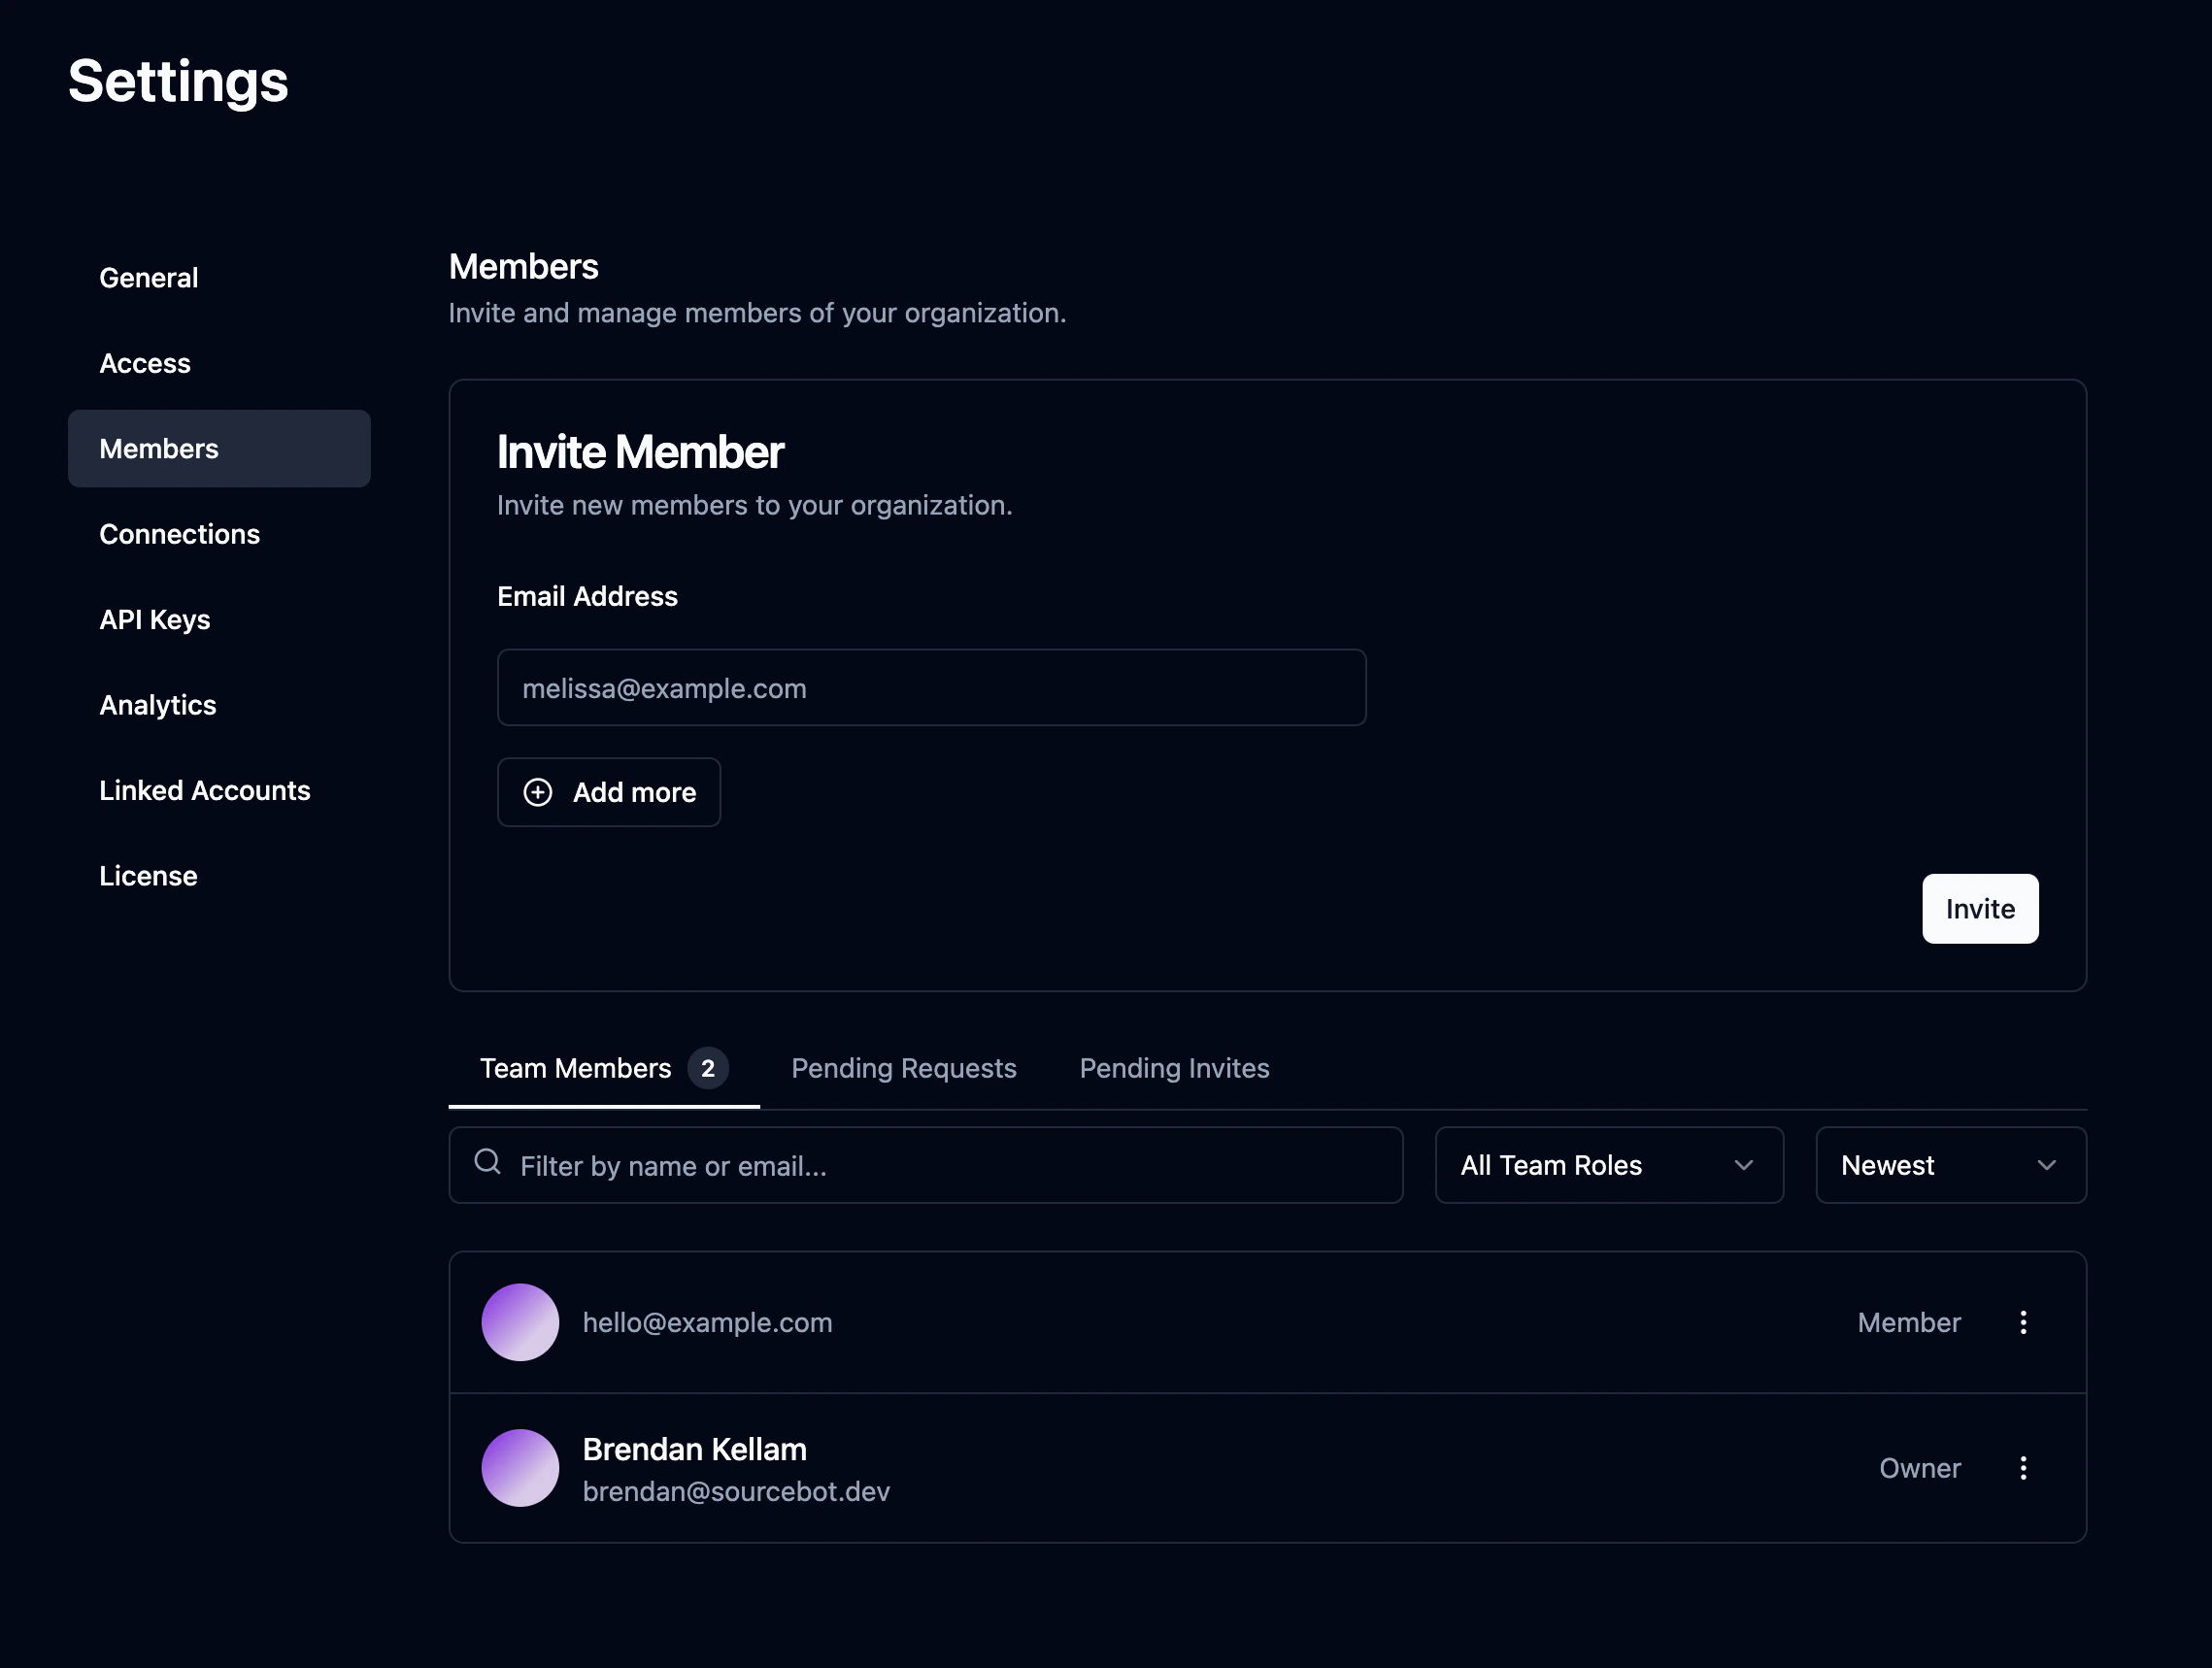Screen dimensions: 2212x1668
Task: Open Connections settings in the sidebar
Action: point(180,534)
